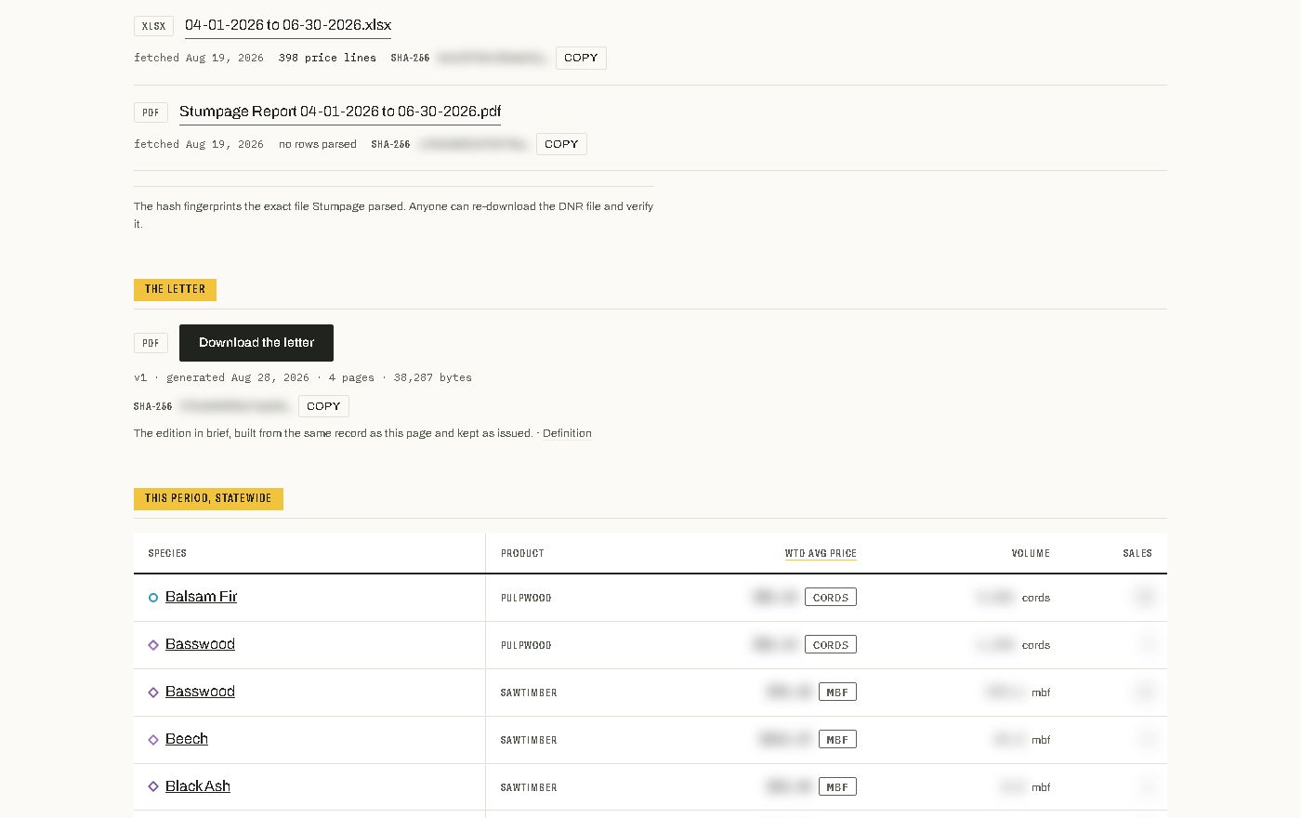Click the diamond icon beside Beech
Screen dimensions: 1301x818
(153, 740)
